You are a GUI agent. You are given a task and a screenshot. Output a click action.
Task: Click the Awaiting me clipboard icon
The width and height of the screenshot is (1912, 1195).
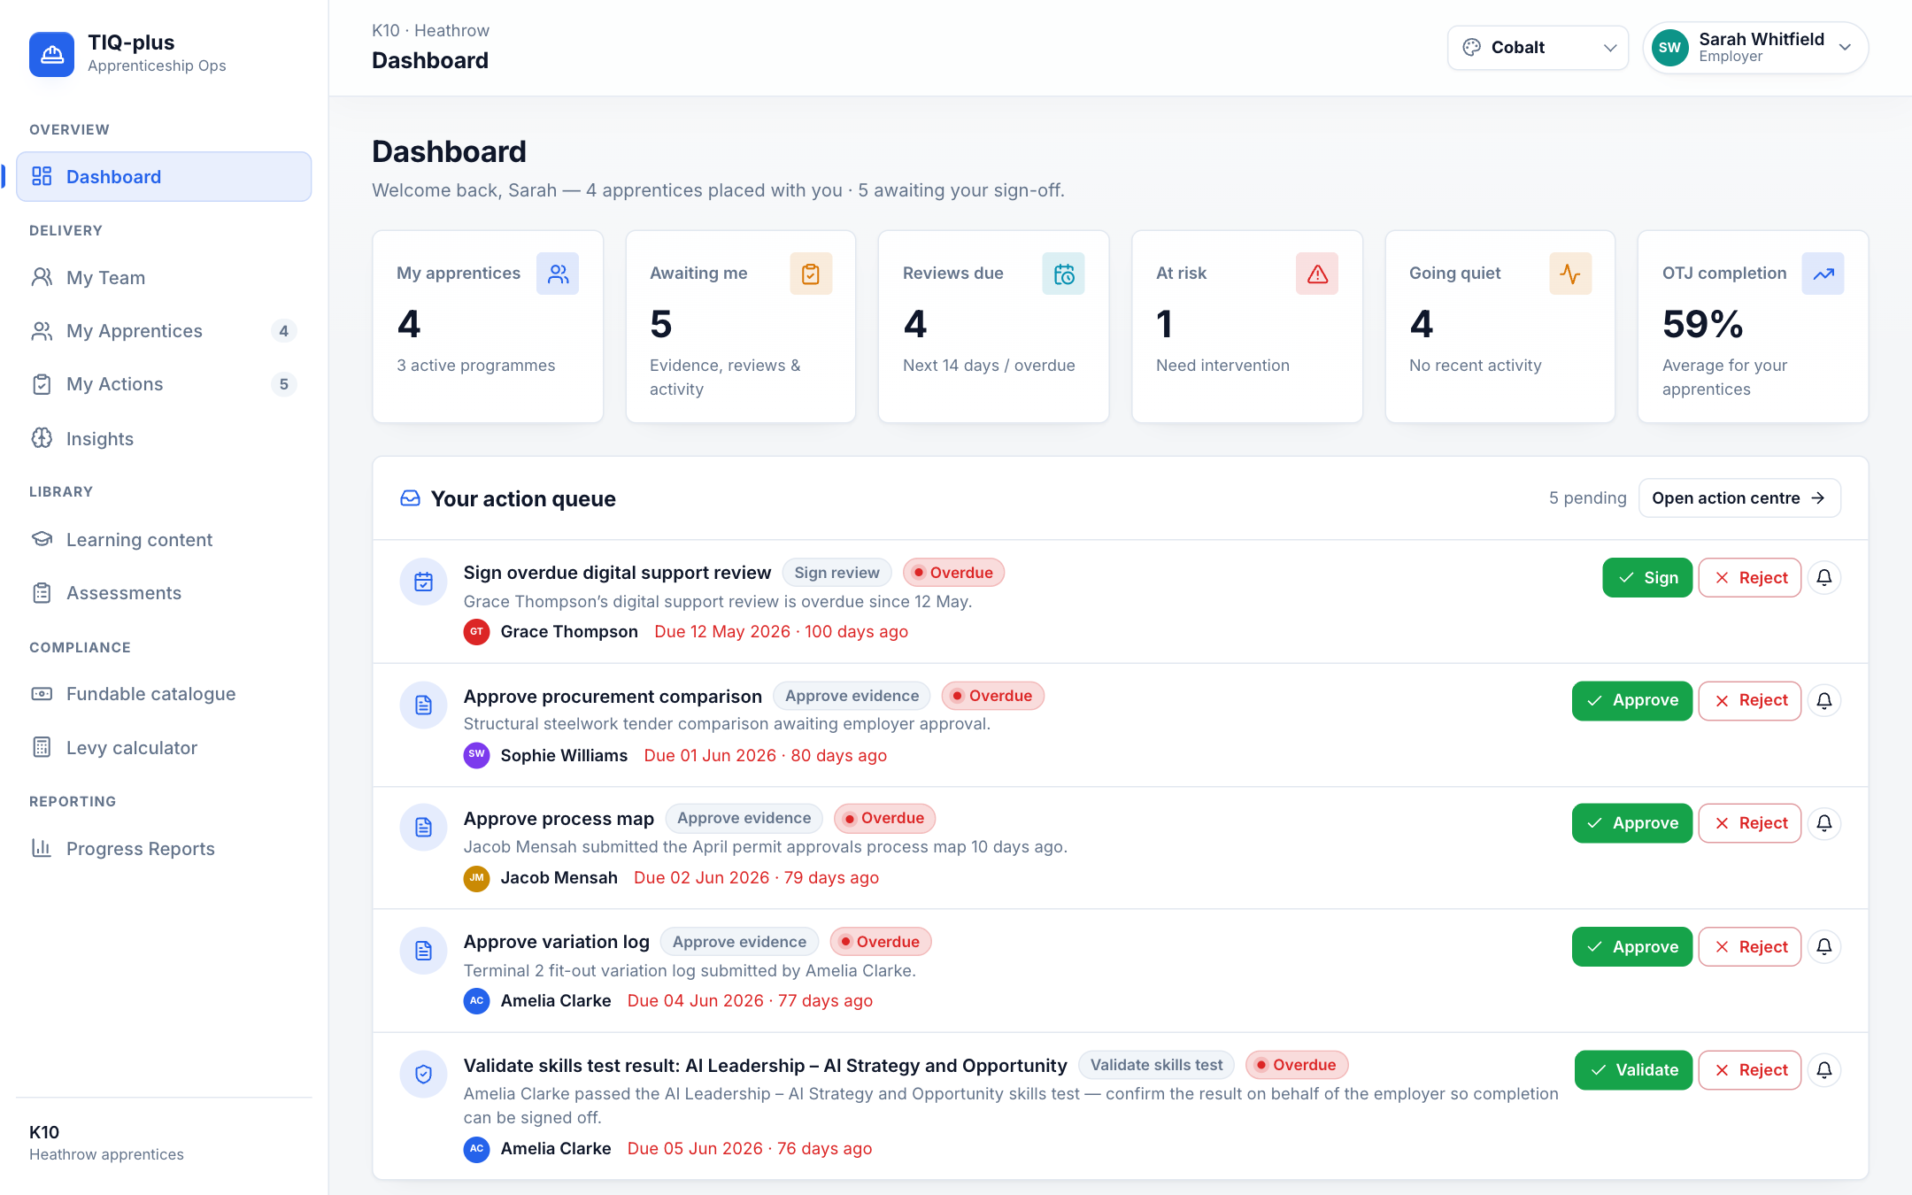tap(811, 274)
